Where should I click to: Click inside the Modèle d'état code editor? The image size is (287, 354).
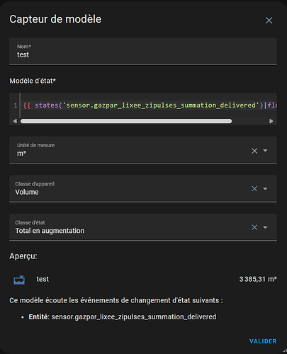pyautogui.click(x=149, y=105)
